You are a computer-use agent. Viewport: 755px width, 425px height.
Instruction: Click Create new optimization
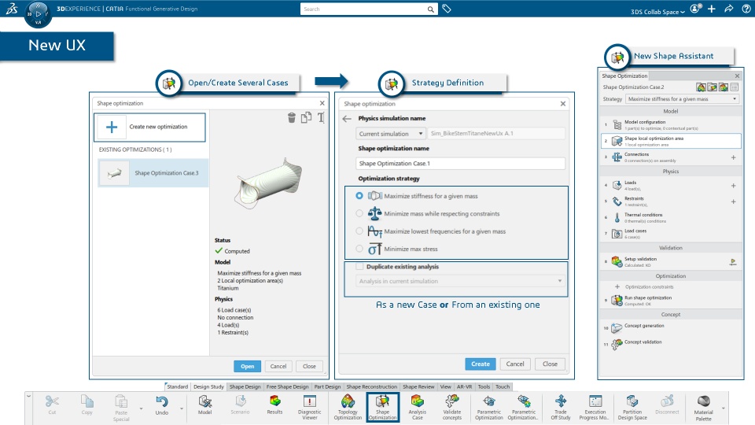pos(149,128)
